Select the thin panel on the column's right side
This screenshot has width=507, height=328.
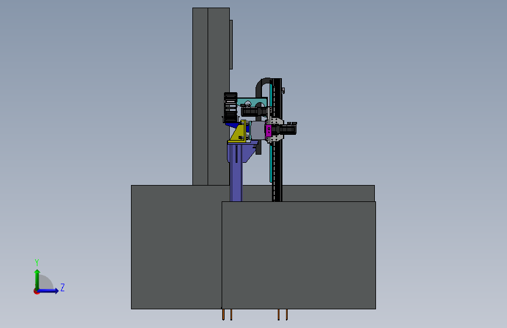231,44
